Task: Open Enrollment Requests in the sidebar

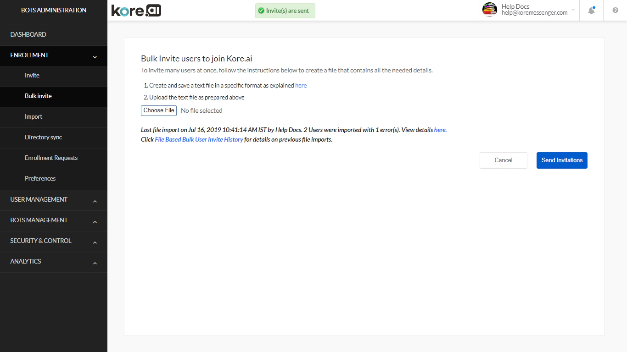Action: [x=54, y=158]
